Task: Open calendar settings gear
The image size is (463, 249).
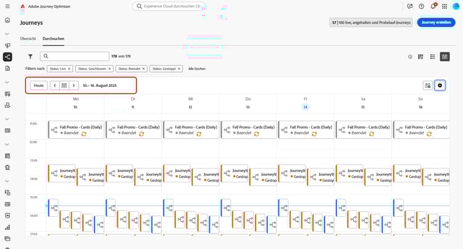Action: (440, 86)
